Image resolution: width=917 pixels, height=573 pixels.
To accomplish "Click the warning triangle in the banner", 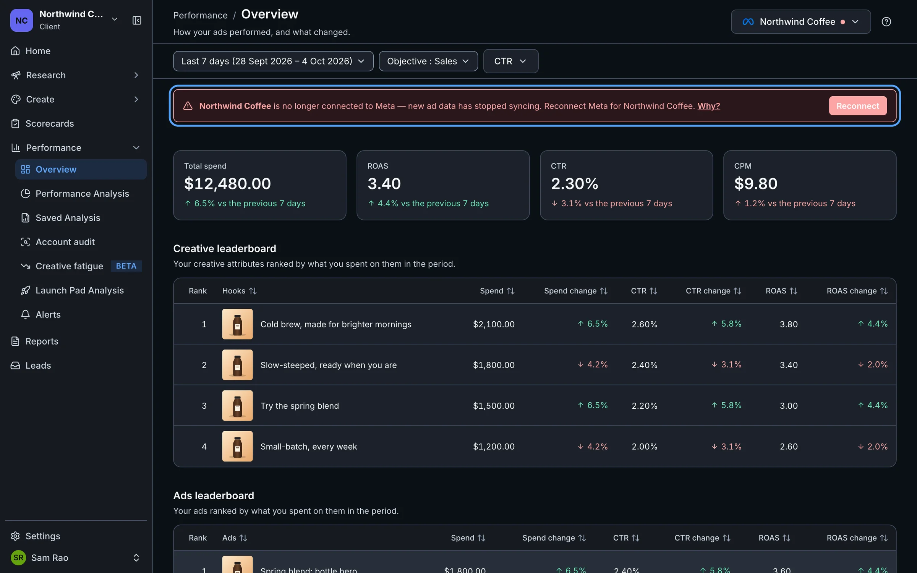I will coord(188,106).
